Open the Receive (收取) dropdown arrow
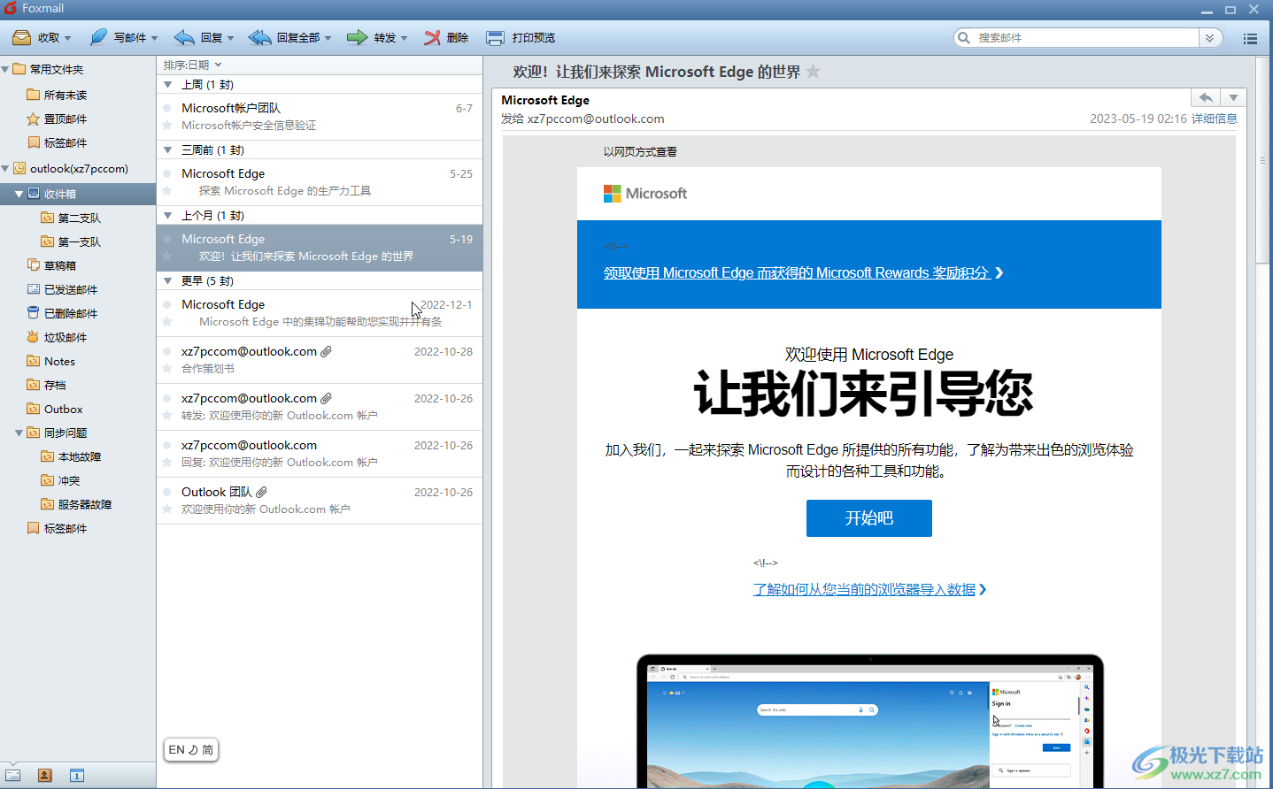Screen dimensions: 1273x789 coord(67,38)
